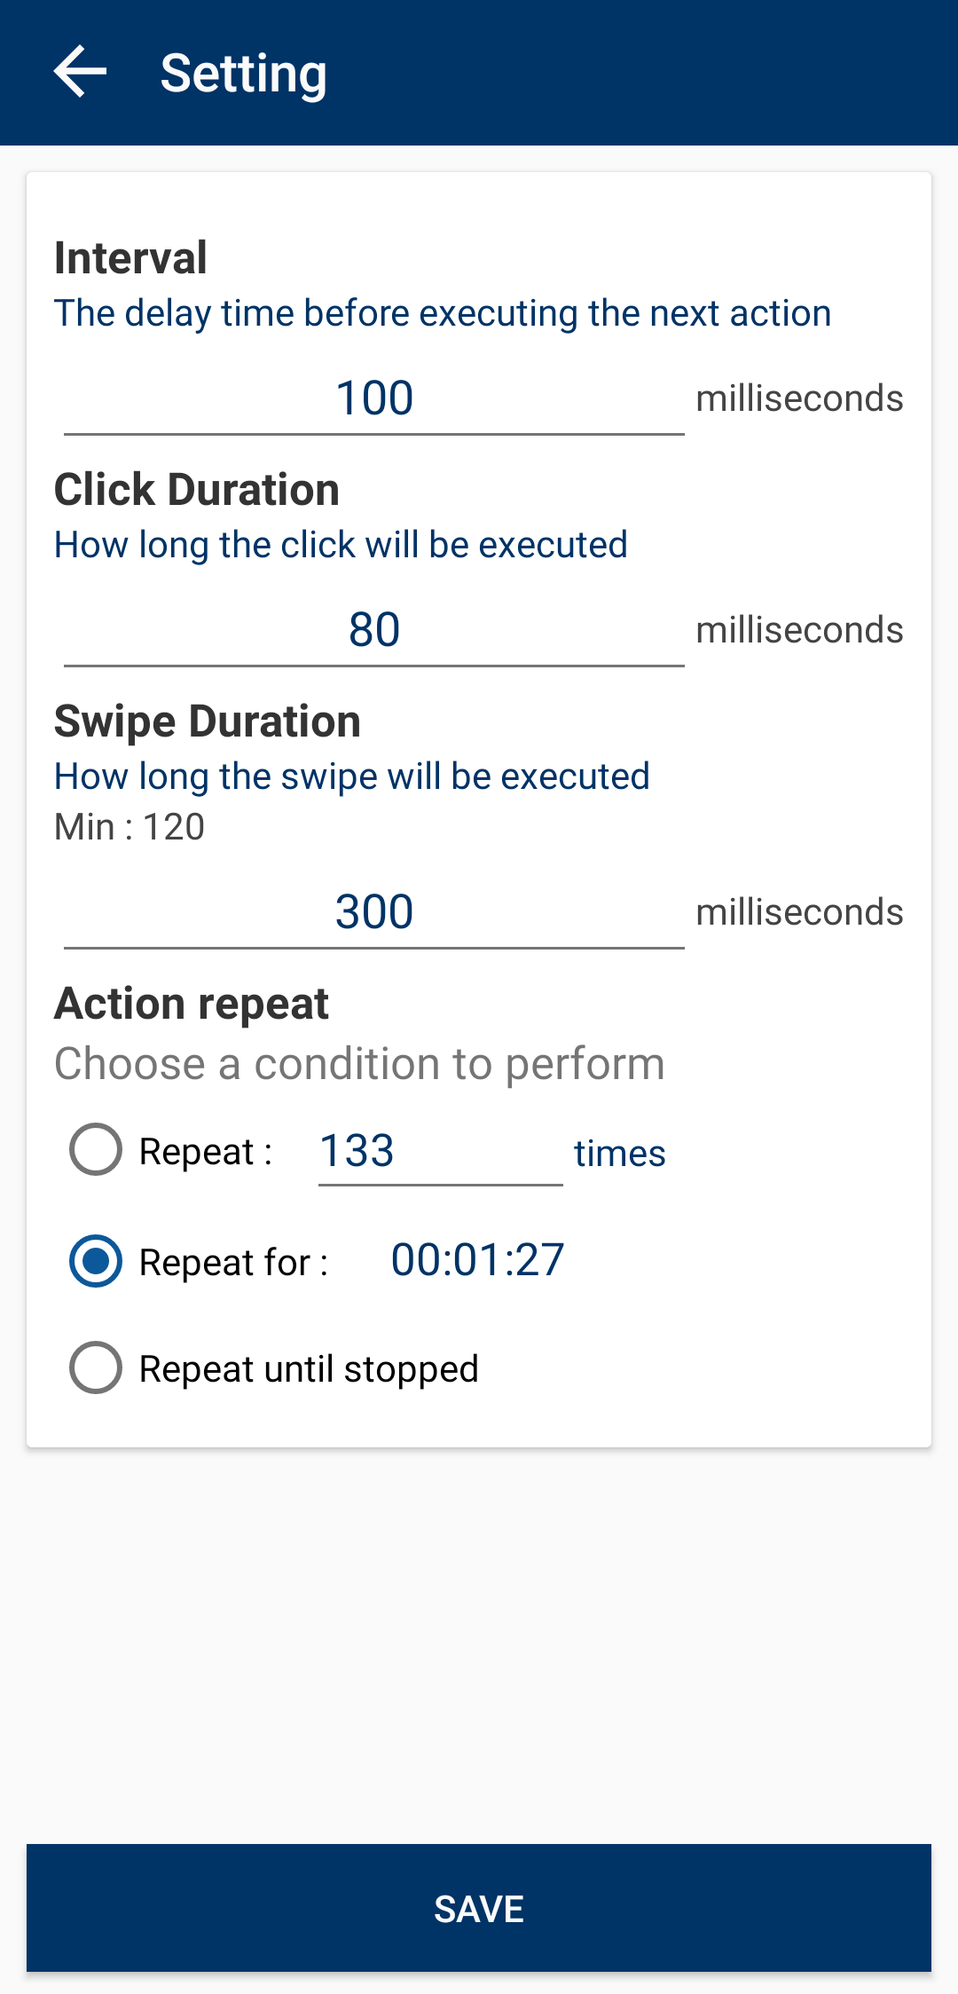The image size is (958, 1994).
Task: Select the "Repeat :" times radio button
Action: (96, 1150)
